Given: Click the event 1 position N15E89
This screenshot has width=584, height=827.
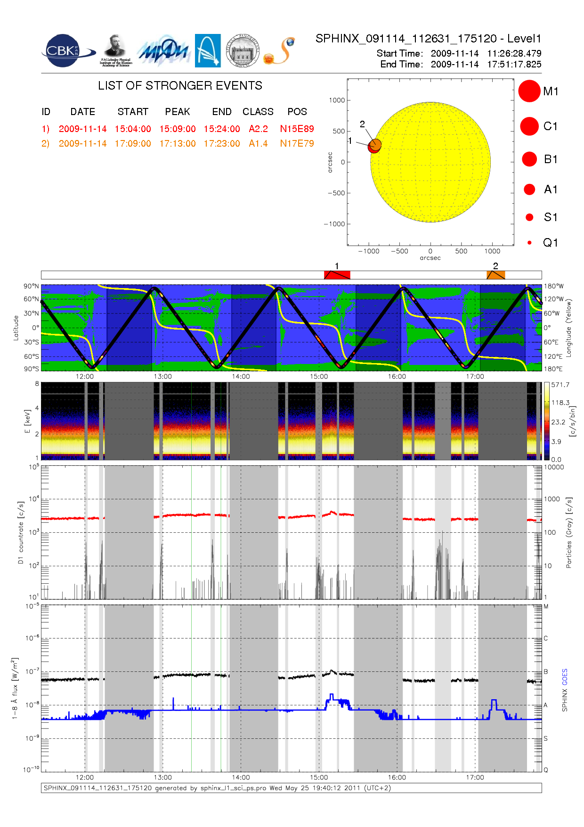Looking at the screenshot, I should [x=297, y=129].
